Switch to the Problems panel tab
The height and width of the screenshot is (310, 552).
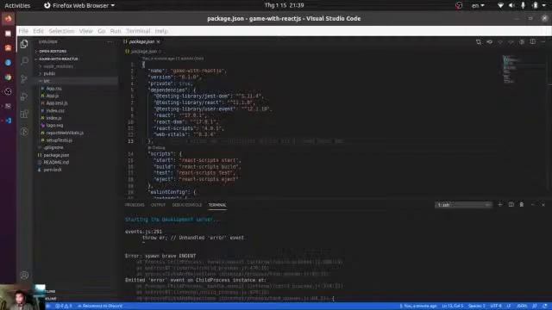click(135, 205)
